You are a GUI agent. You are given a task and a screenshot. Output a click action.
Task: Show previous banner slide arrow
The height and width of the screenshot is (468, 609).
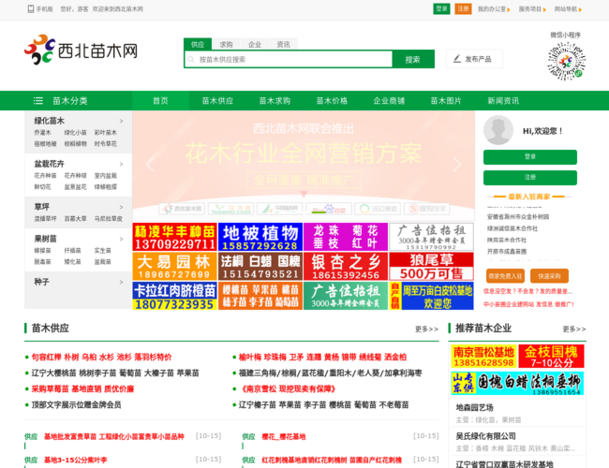150,164
